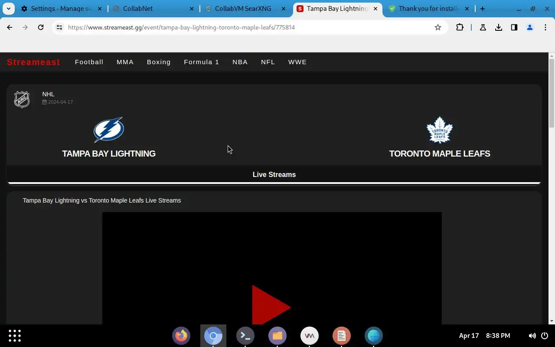Screen dimensions: 555x347
Task: Bookmark this page with the star icon
Action: (438, 27)
